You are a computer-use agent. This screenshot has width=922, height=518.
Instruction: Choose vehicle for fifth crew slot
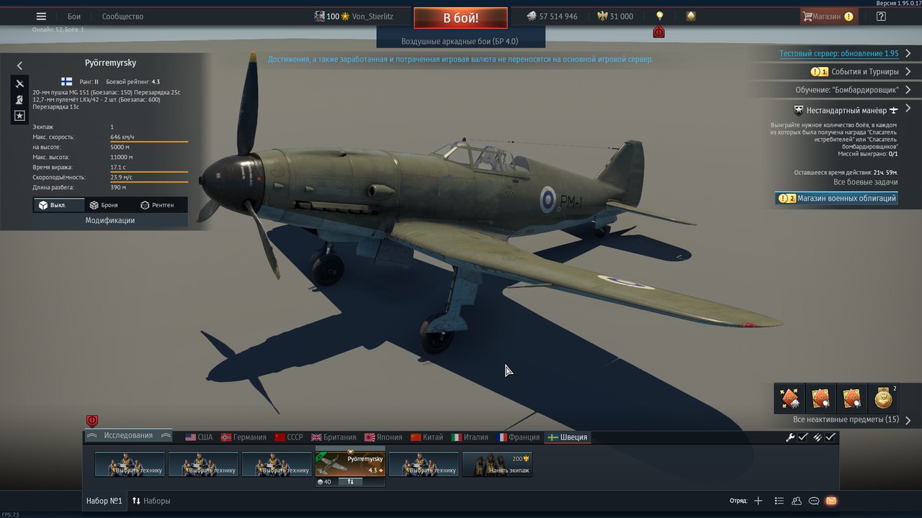424,464
